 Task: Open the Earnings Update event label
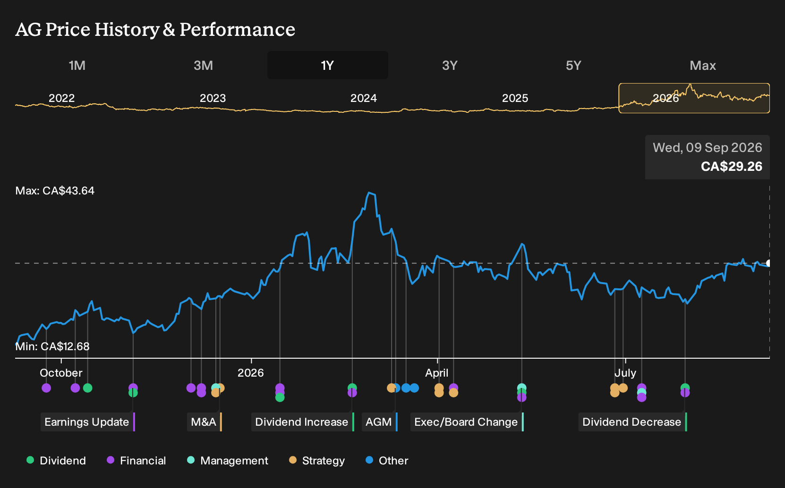(88, 422)
